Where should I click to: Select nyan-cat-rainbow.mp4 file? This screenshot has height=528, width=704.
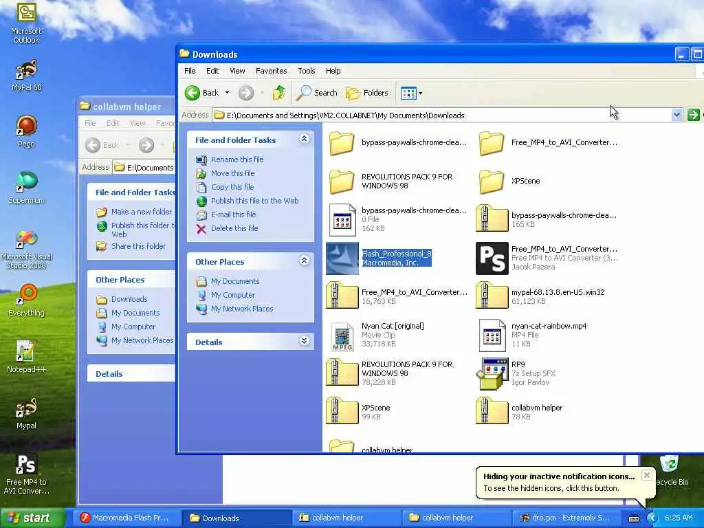533,335
